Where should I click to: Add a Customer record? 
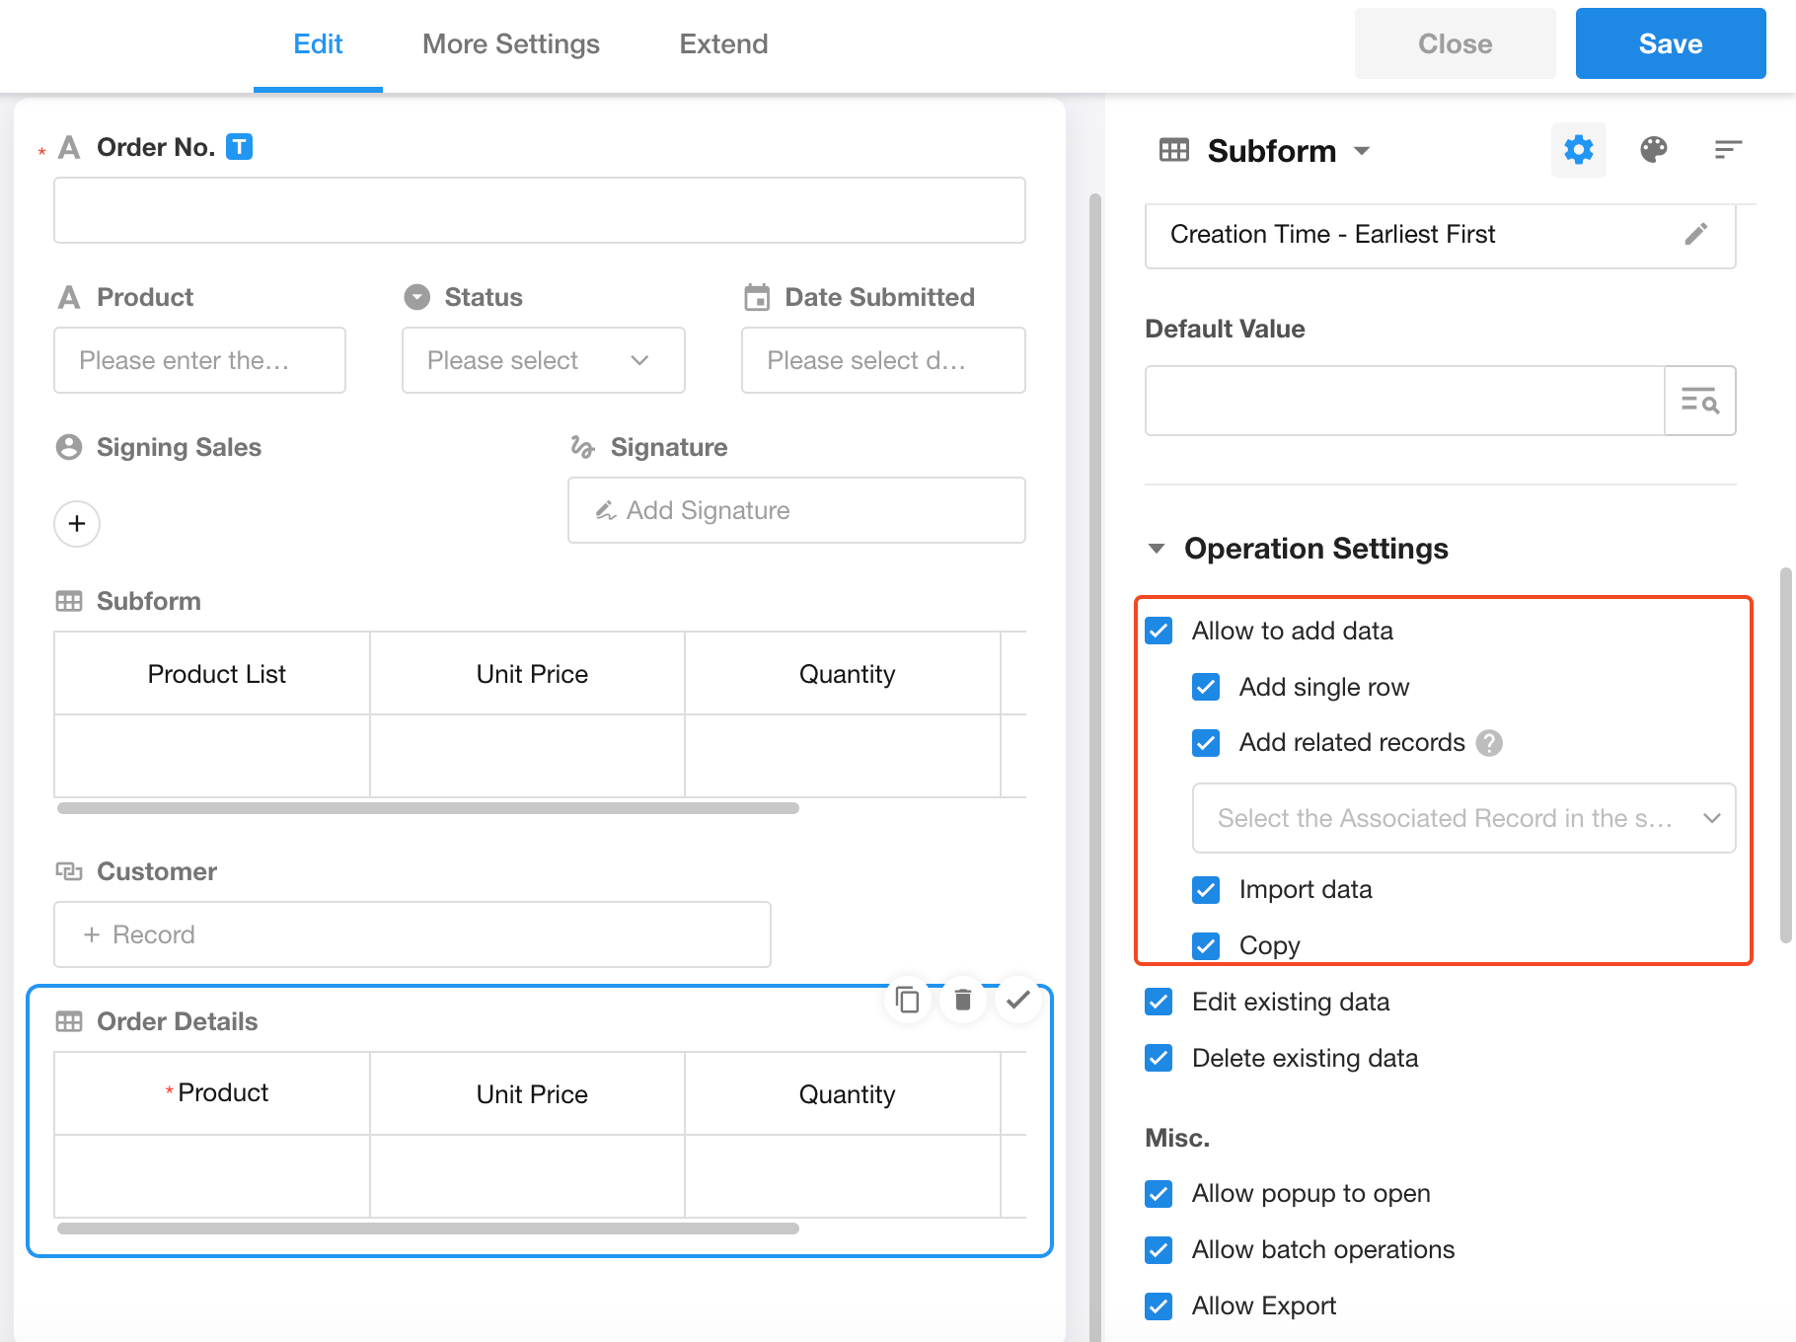click(x=412, y=934)
